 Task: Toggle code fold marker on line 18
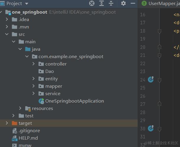point(160,31)
